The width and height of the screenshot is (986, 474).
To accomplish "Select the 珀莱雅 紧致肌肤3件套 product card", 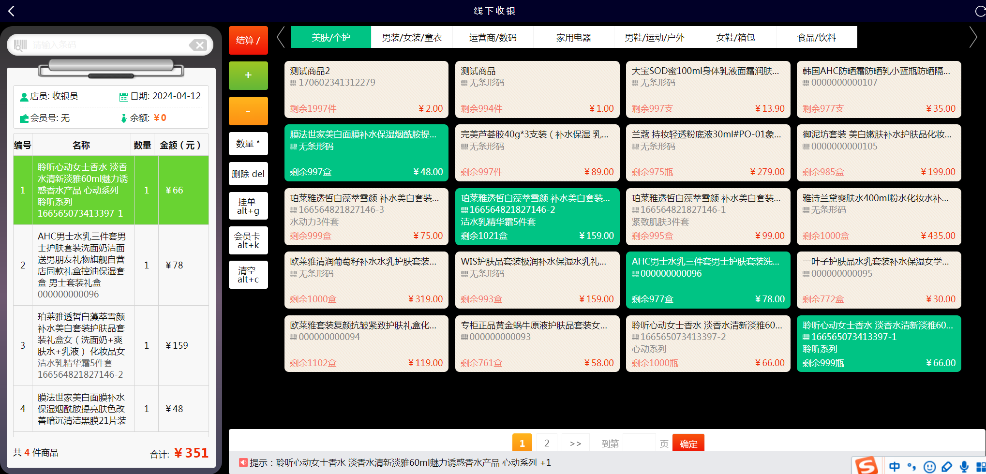I will [x=708, y=217].
